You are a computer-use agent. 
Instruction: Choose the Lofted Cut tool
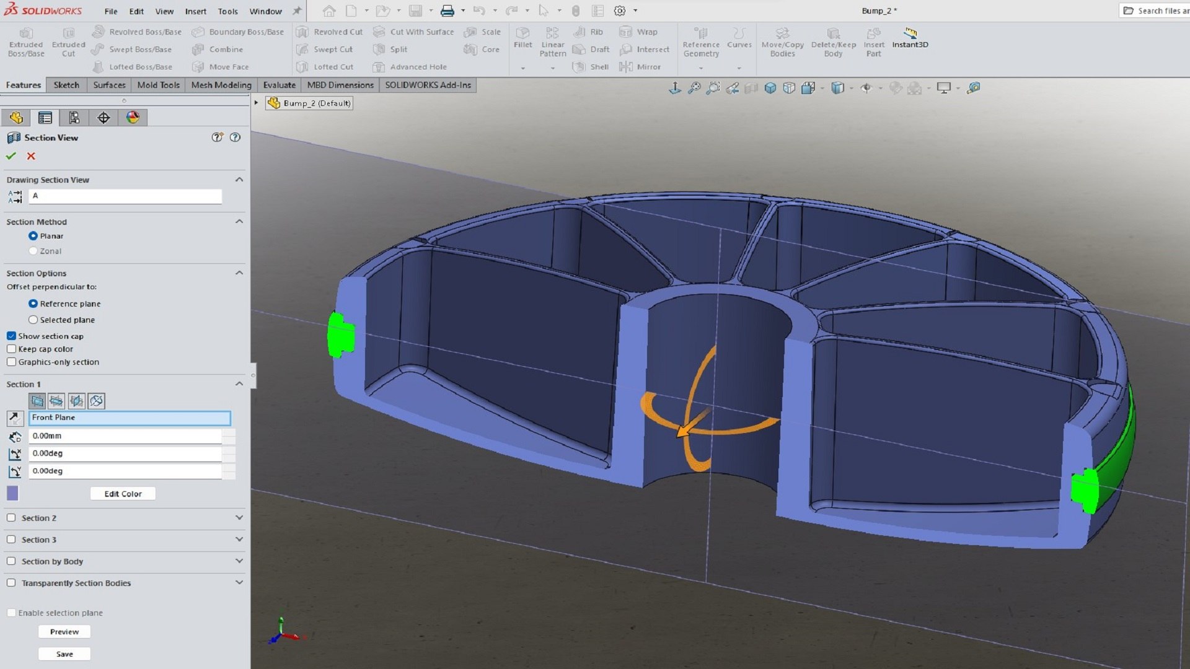325,66
